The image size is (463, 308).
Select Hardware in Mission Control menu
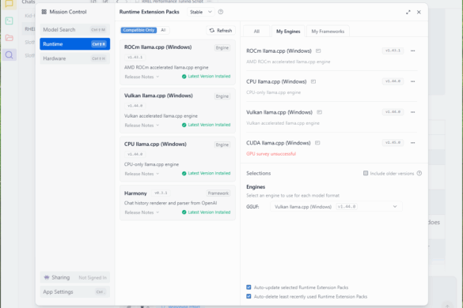(x=75, y=58)
